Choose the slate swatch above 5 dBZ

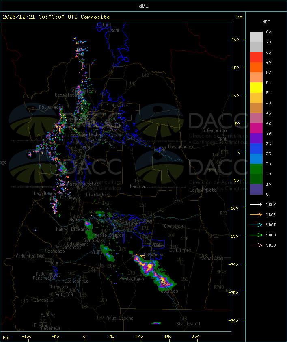tap(256, 189)
